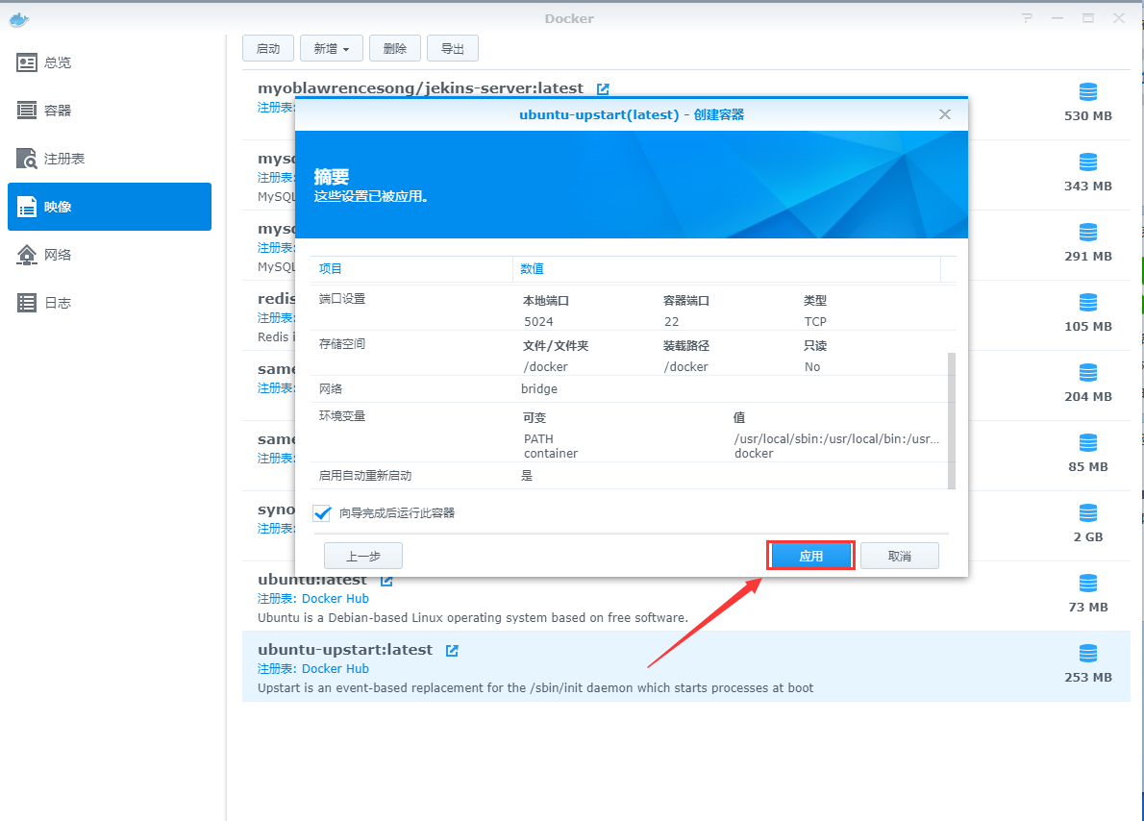Open external link icon beside jekins-server:latest
1144x821 pixels.
[603, 88]
